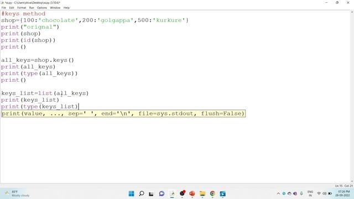Image resolution: width=354 pixels, height=199 pixels.
Task: Open taskbar Search
Action: click(142, 193)
